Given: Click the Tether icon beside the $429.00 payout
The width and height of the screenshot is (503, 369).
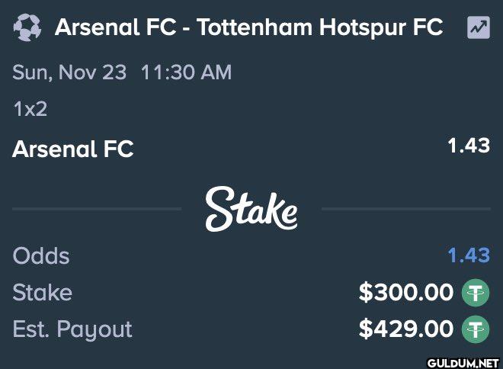Looking at the screenshot, I should [x=476, y=329].
